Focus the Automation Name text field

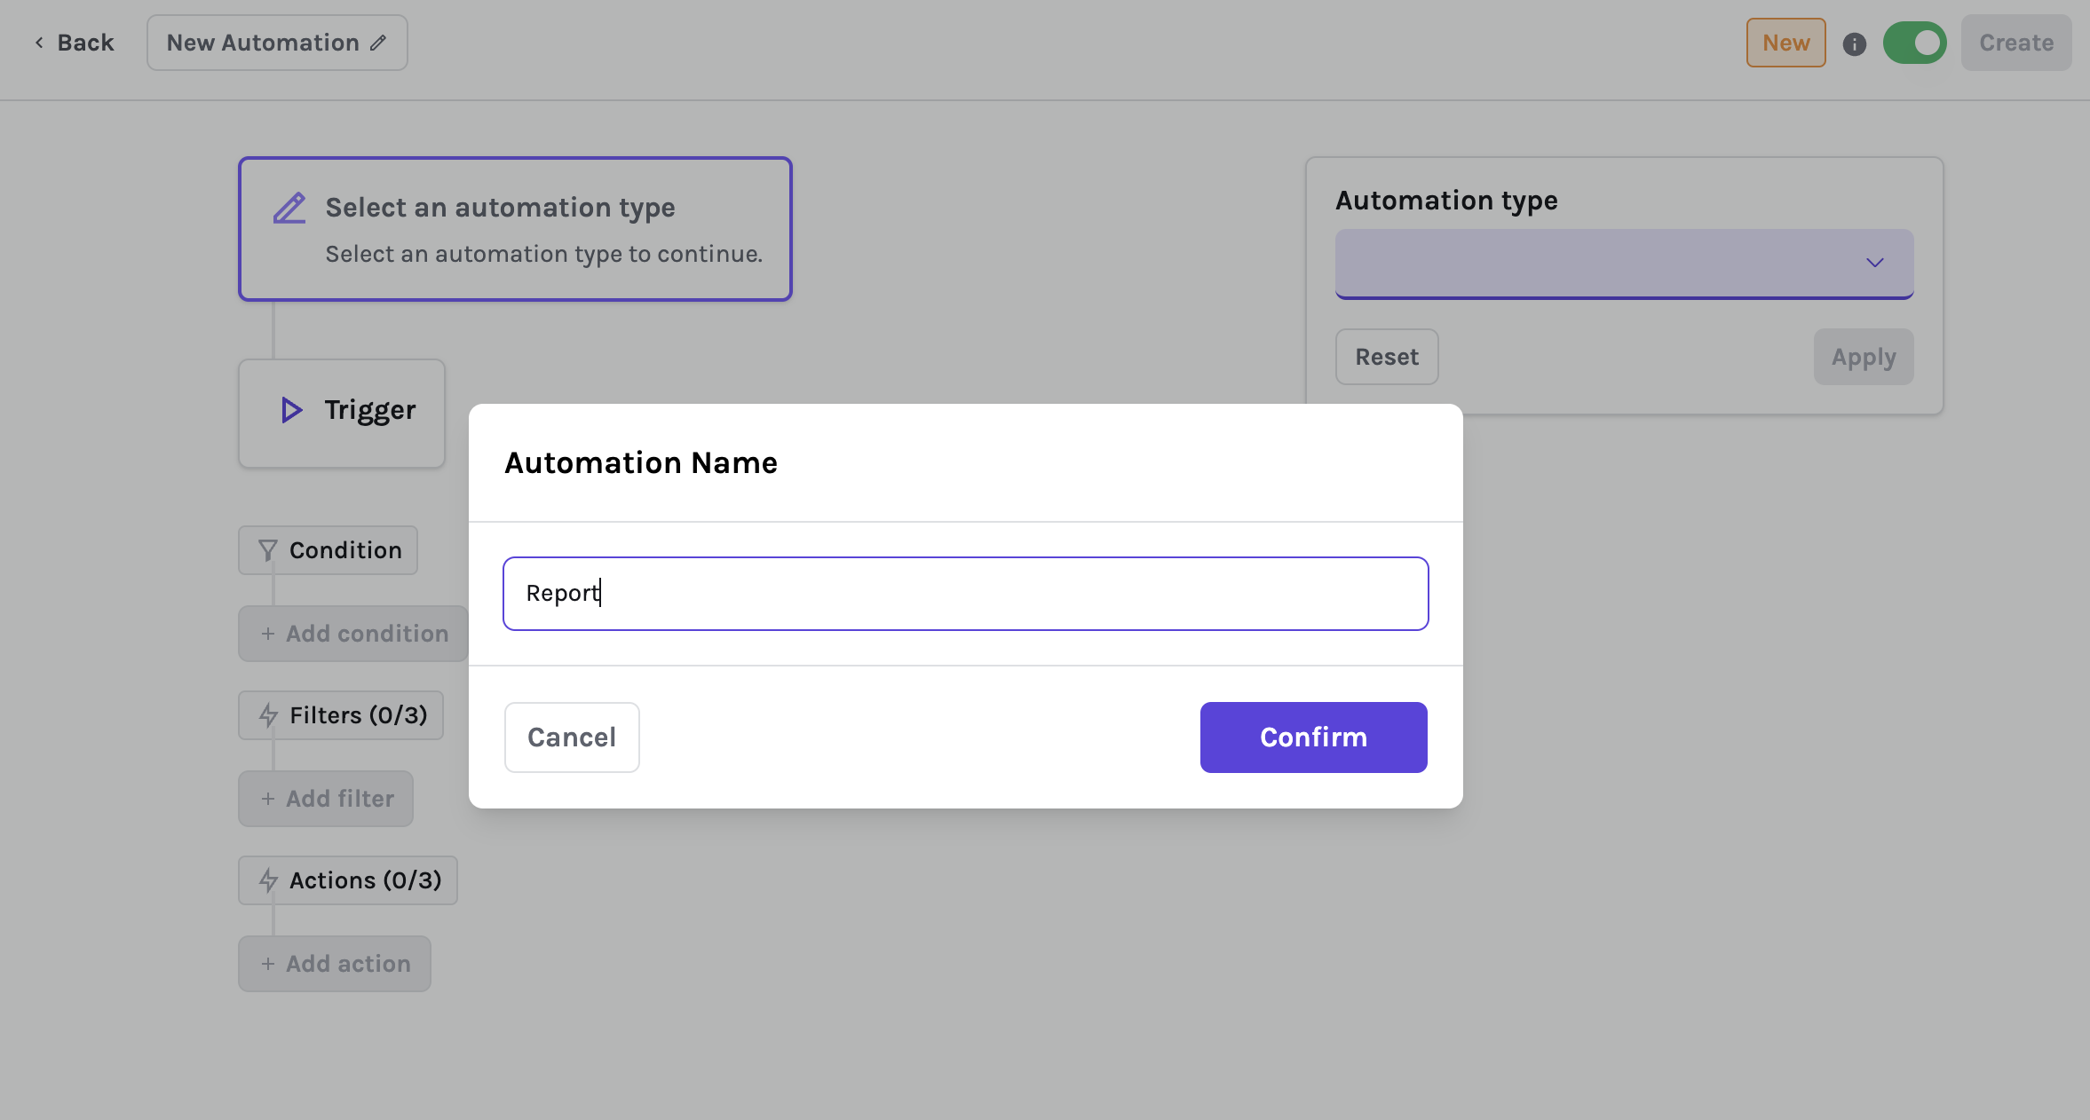965,593
